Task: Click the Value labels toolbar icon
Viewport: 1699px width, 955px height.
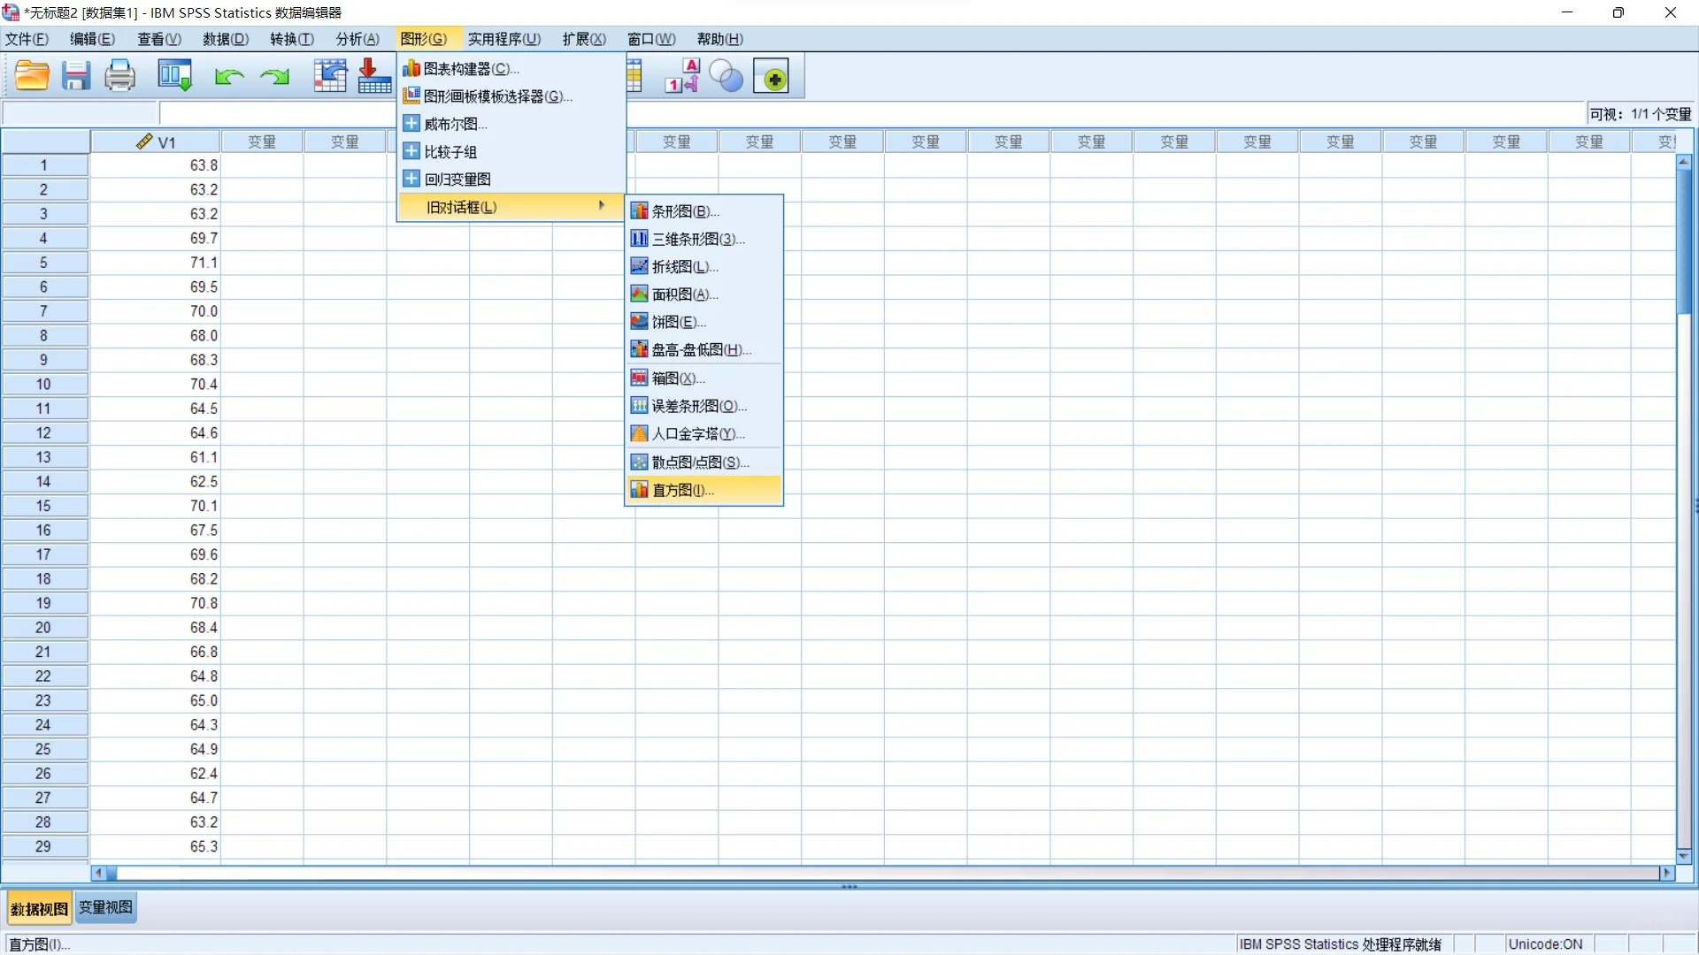Action: coord(682,77)
